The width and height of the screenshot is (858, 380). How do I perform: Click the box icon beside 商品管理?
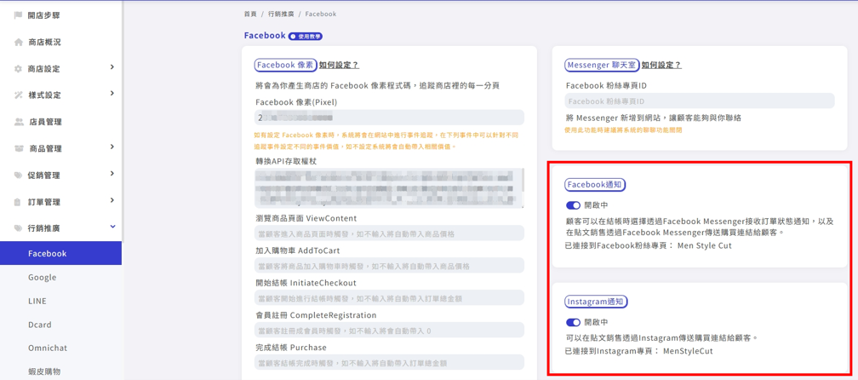[19, 148]
